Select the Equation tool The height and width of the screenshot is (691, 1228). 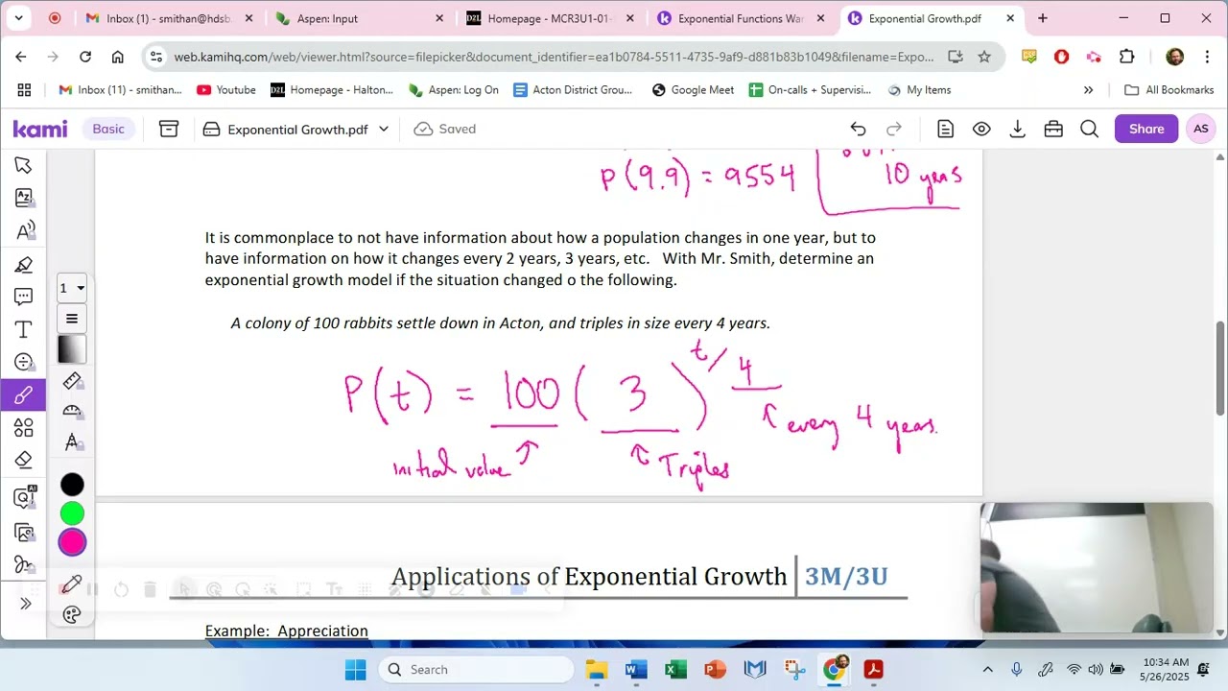click(x=24, y=362)
